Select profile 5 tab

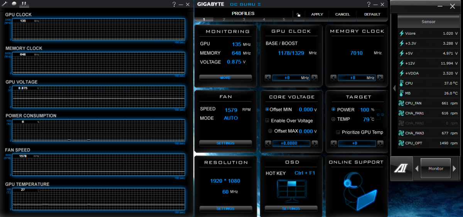tap(284, 19)
